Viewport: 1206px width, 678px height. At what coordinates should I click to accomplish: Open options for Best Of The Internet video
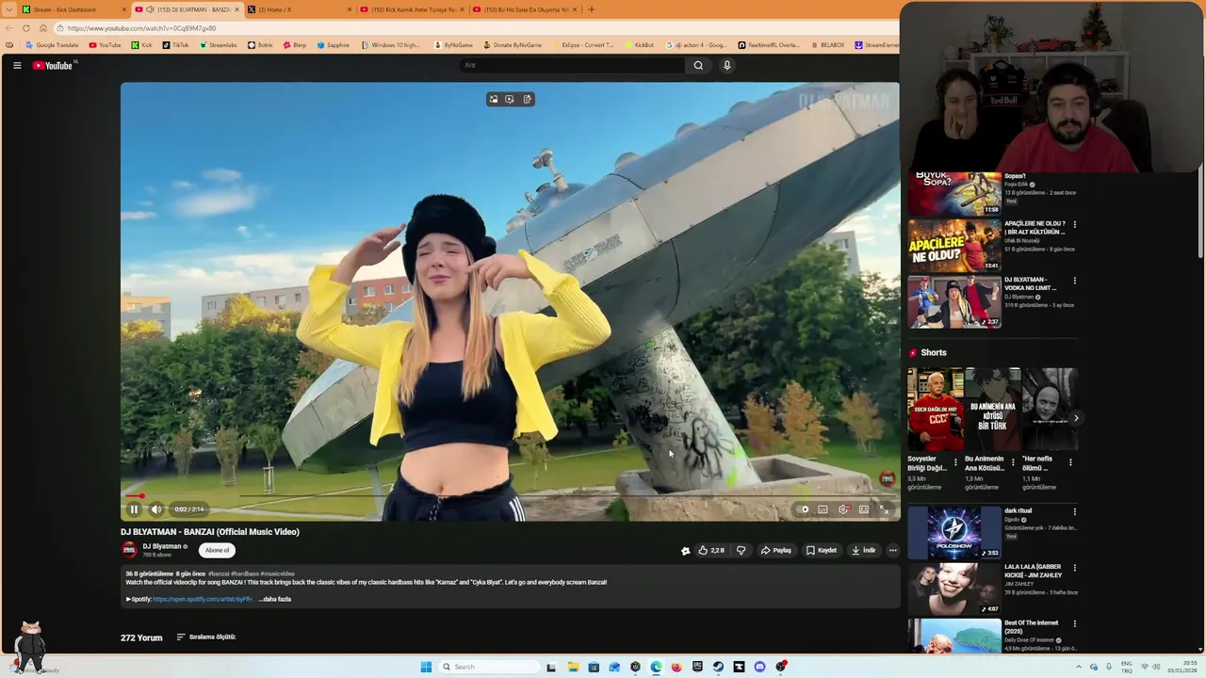coord(1074,623)
